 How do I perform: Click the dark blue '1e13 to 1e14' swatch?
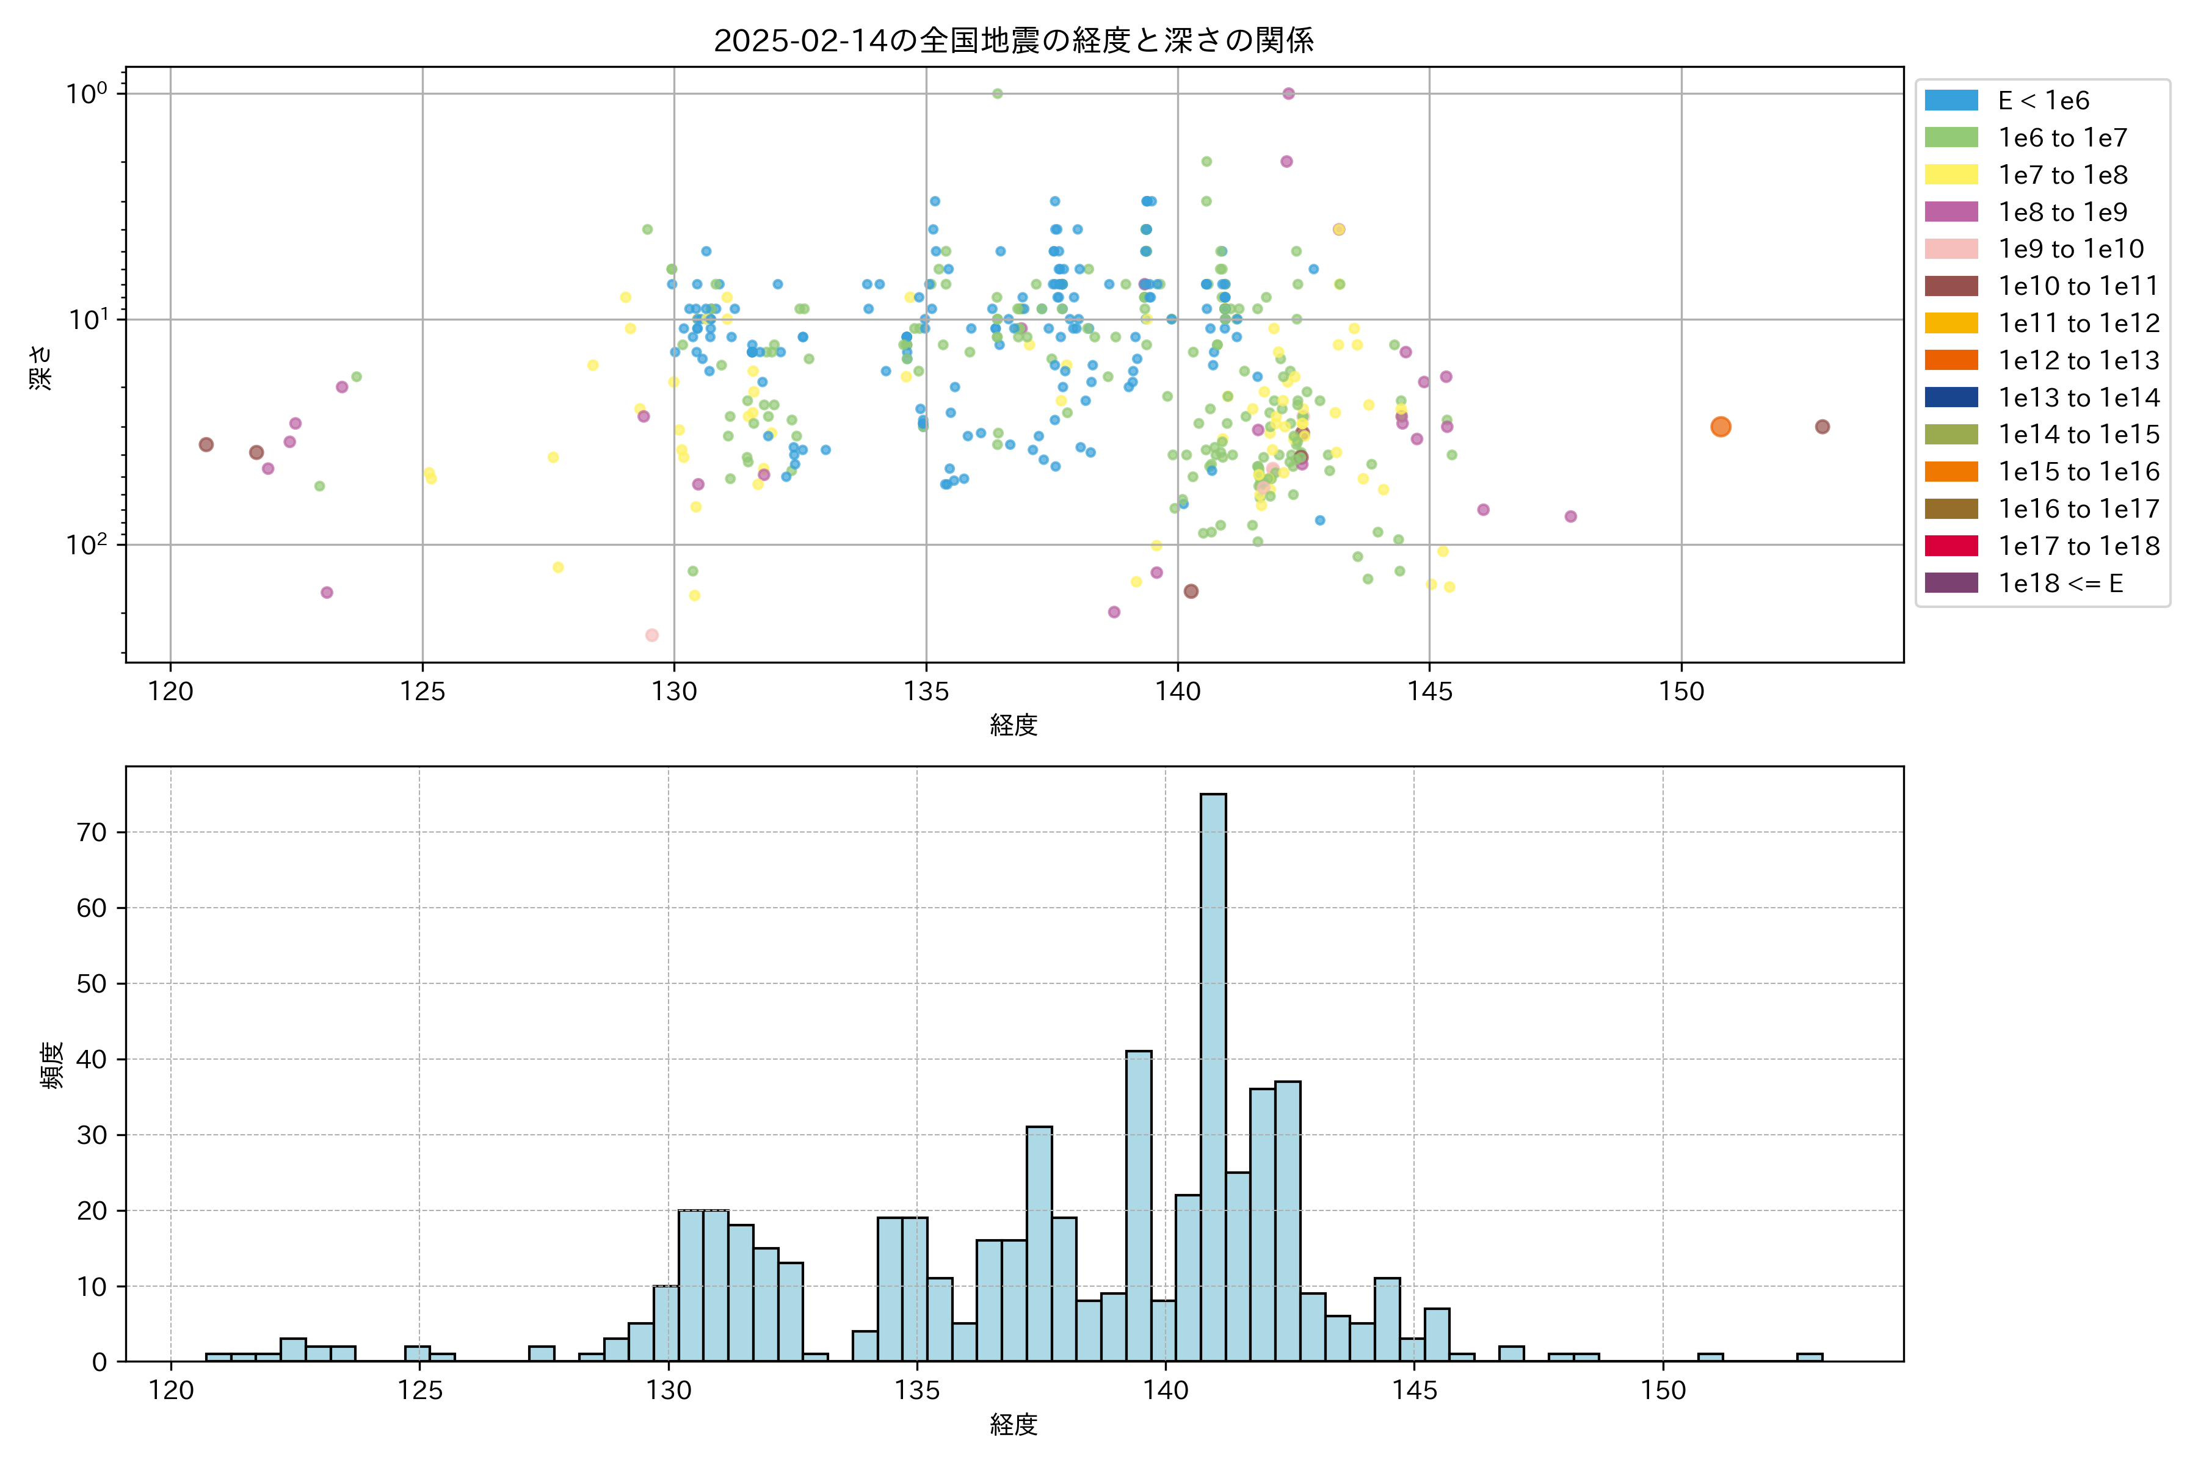click(1951, 397)
